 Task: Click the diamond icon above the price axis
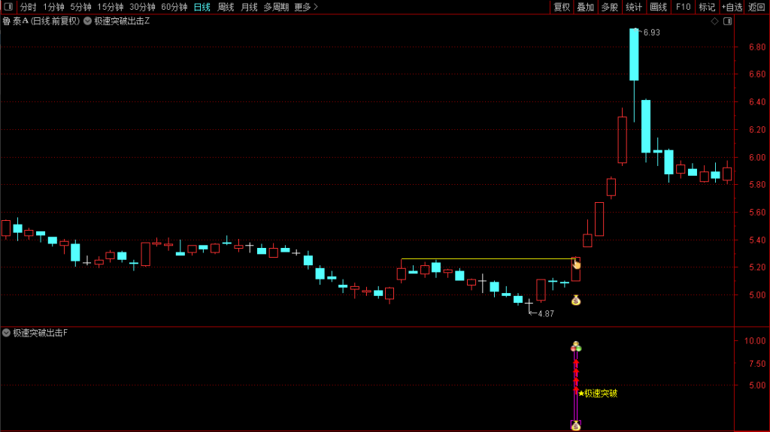[x=714, y=21]
